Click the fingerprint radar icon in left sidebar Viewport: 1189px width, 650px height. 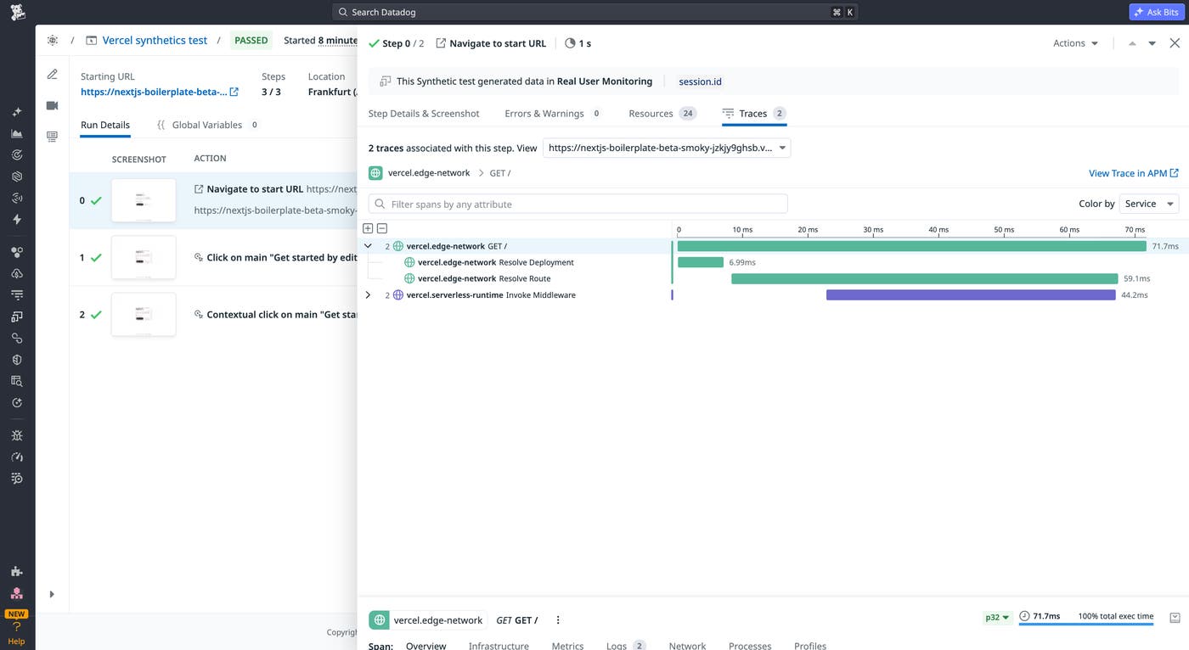17,198
